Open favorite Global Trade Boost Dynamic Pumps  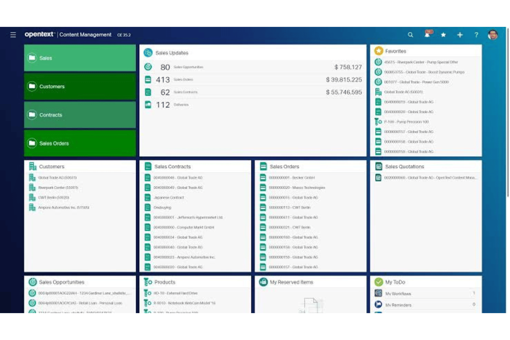click(x=424, y=72)
